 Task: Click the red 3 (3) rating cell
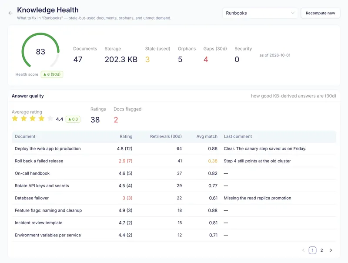tap(127, 198)
